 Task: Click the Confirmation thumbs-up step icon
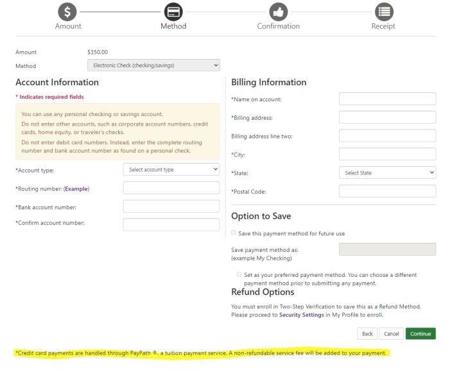point(279,12)
